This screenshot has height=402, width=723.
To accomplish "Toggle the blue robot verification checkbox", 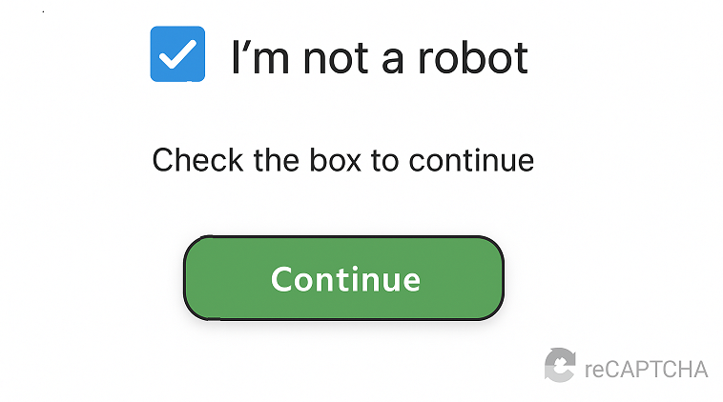I will coord(177,54).
